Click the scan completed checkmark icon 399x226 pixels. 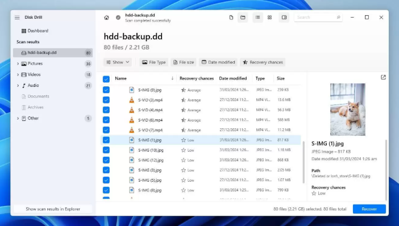[118, 18]
